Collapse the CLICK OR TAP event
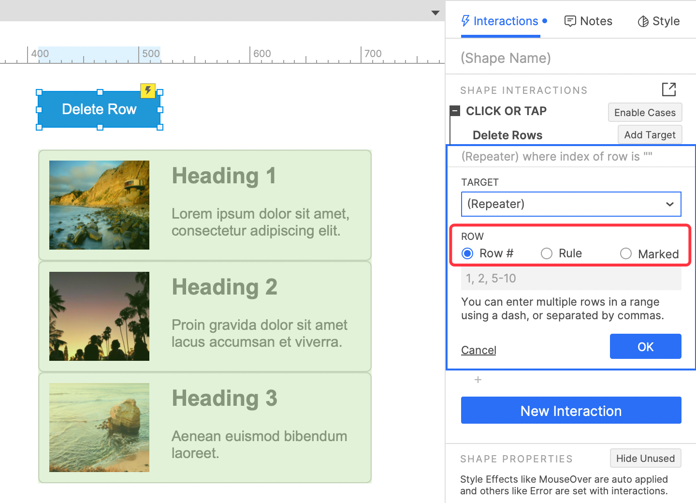Image resolution: width=696 pixels, height=503 pixels. pos(455,111)
